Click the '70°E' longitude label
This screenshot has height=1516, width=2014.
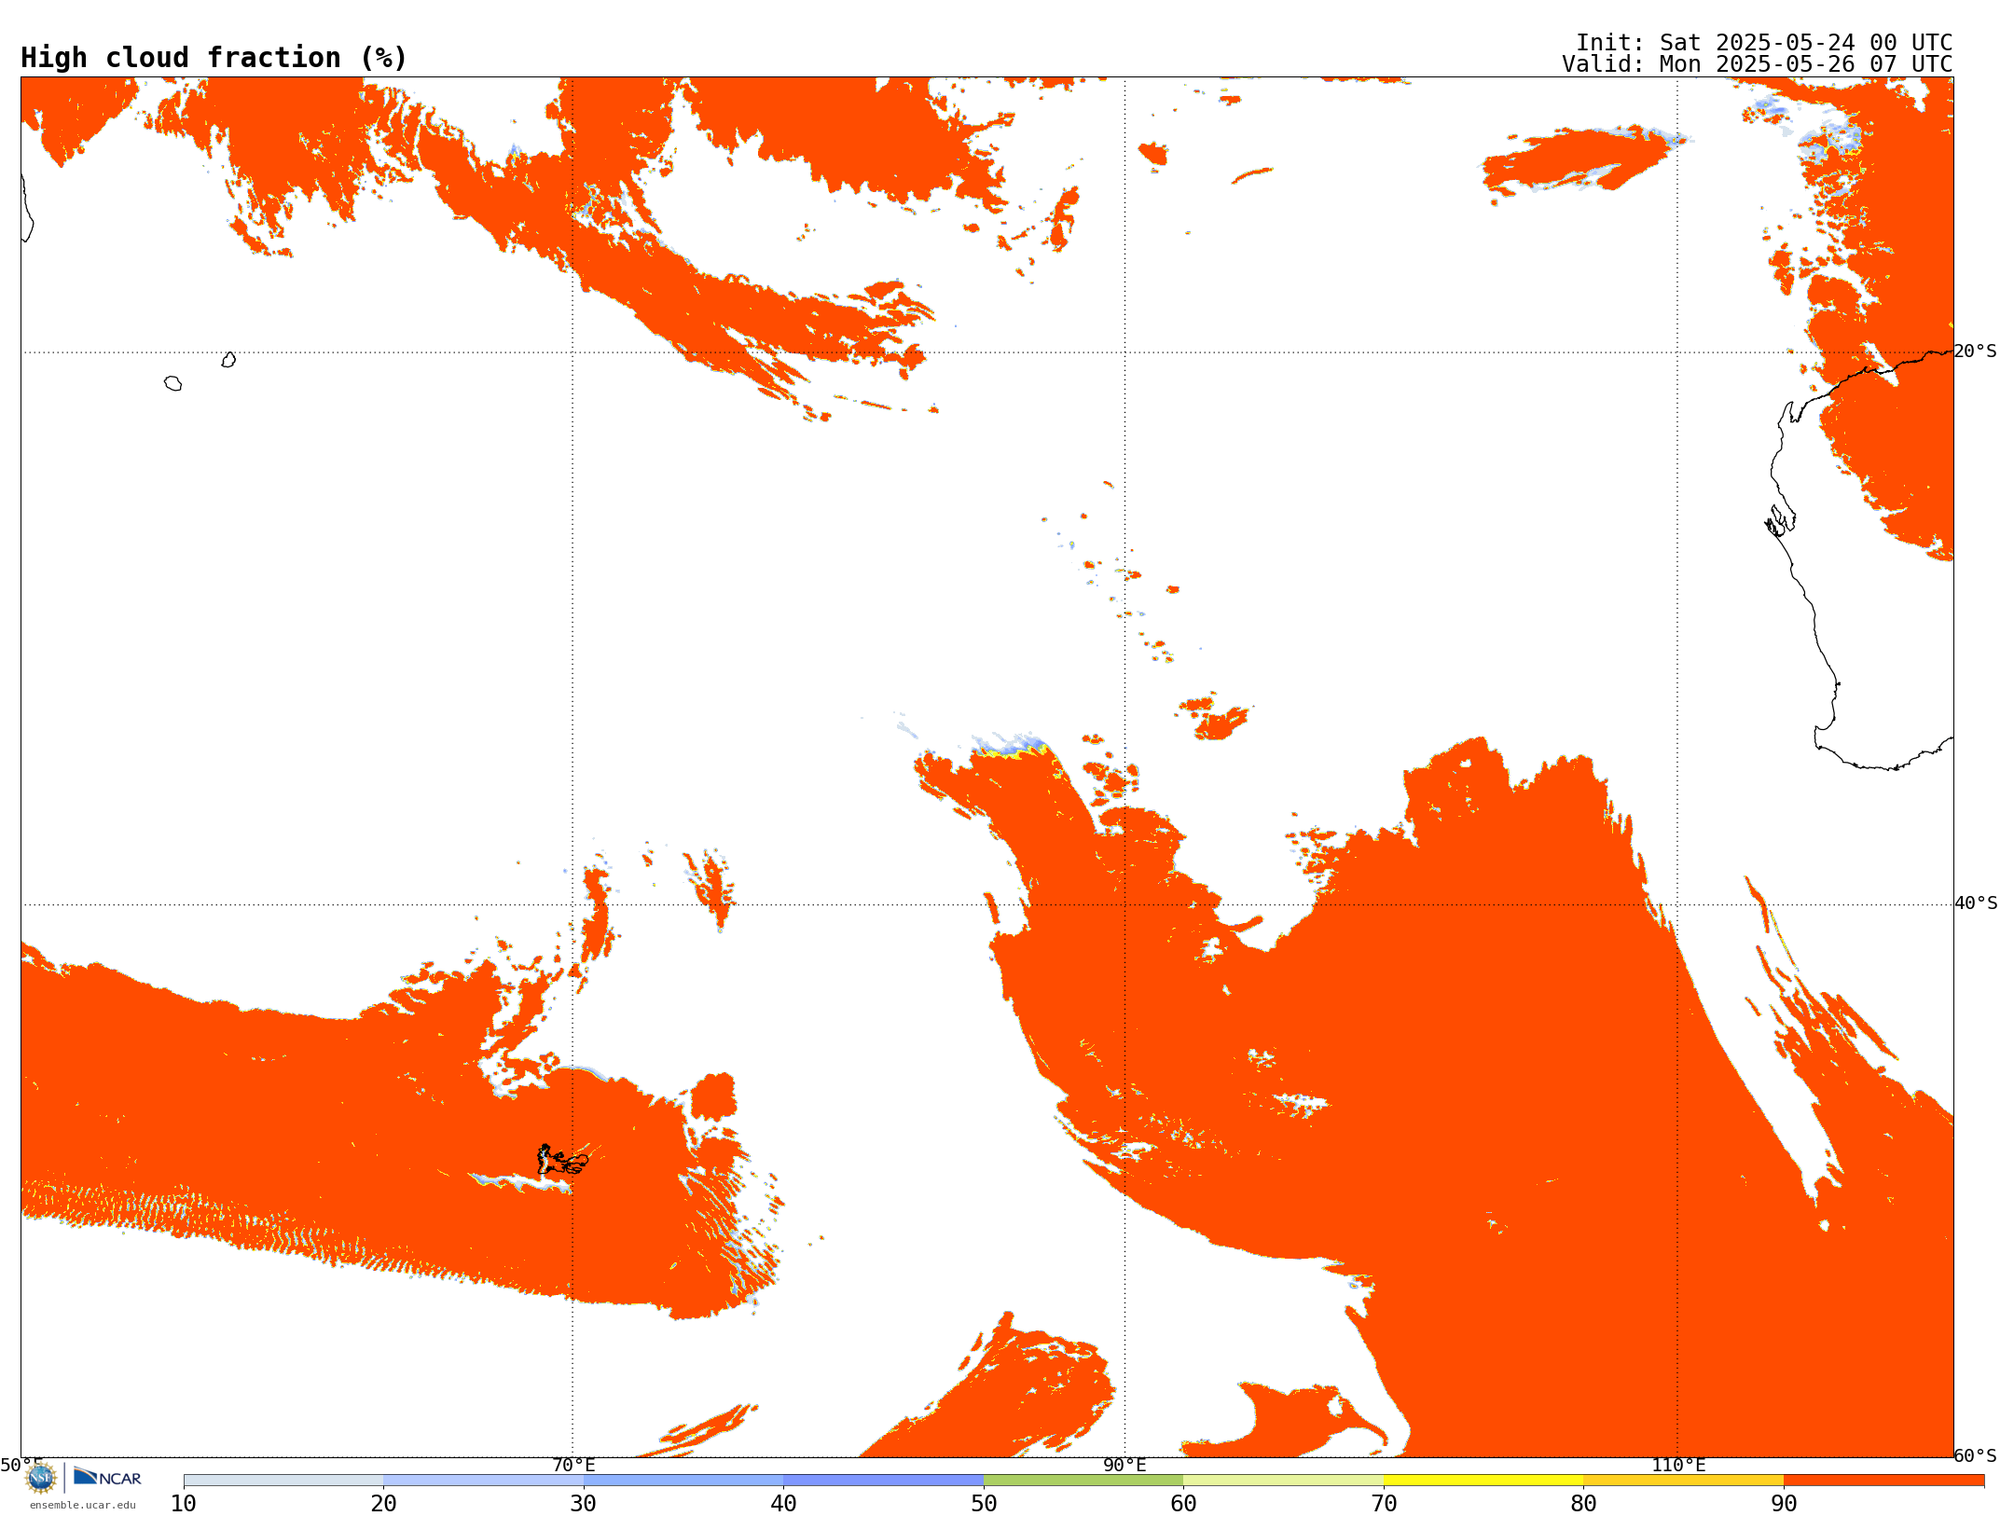point(573,1466)
